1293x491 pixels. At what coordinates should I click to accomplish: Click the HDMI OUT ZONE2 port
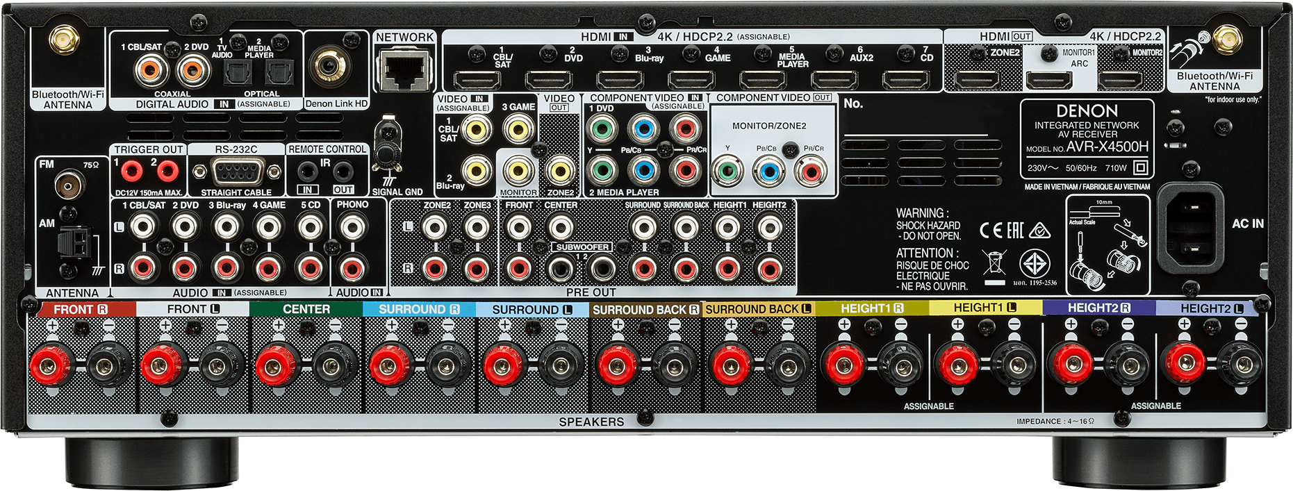point(977,81)
